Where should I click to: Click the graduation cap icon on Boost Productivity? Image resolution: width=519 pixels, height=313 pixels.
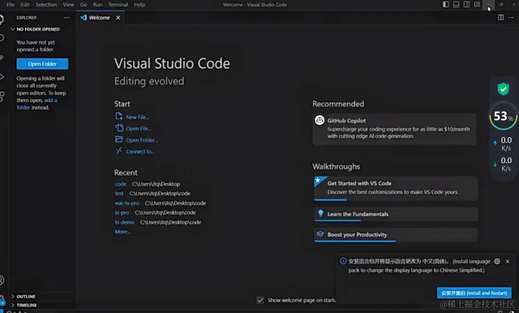pyautogui.click(x=320, y=234)
